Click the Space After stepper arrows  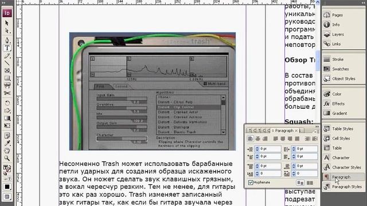coord(294,166)
